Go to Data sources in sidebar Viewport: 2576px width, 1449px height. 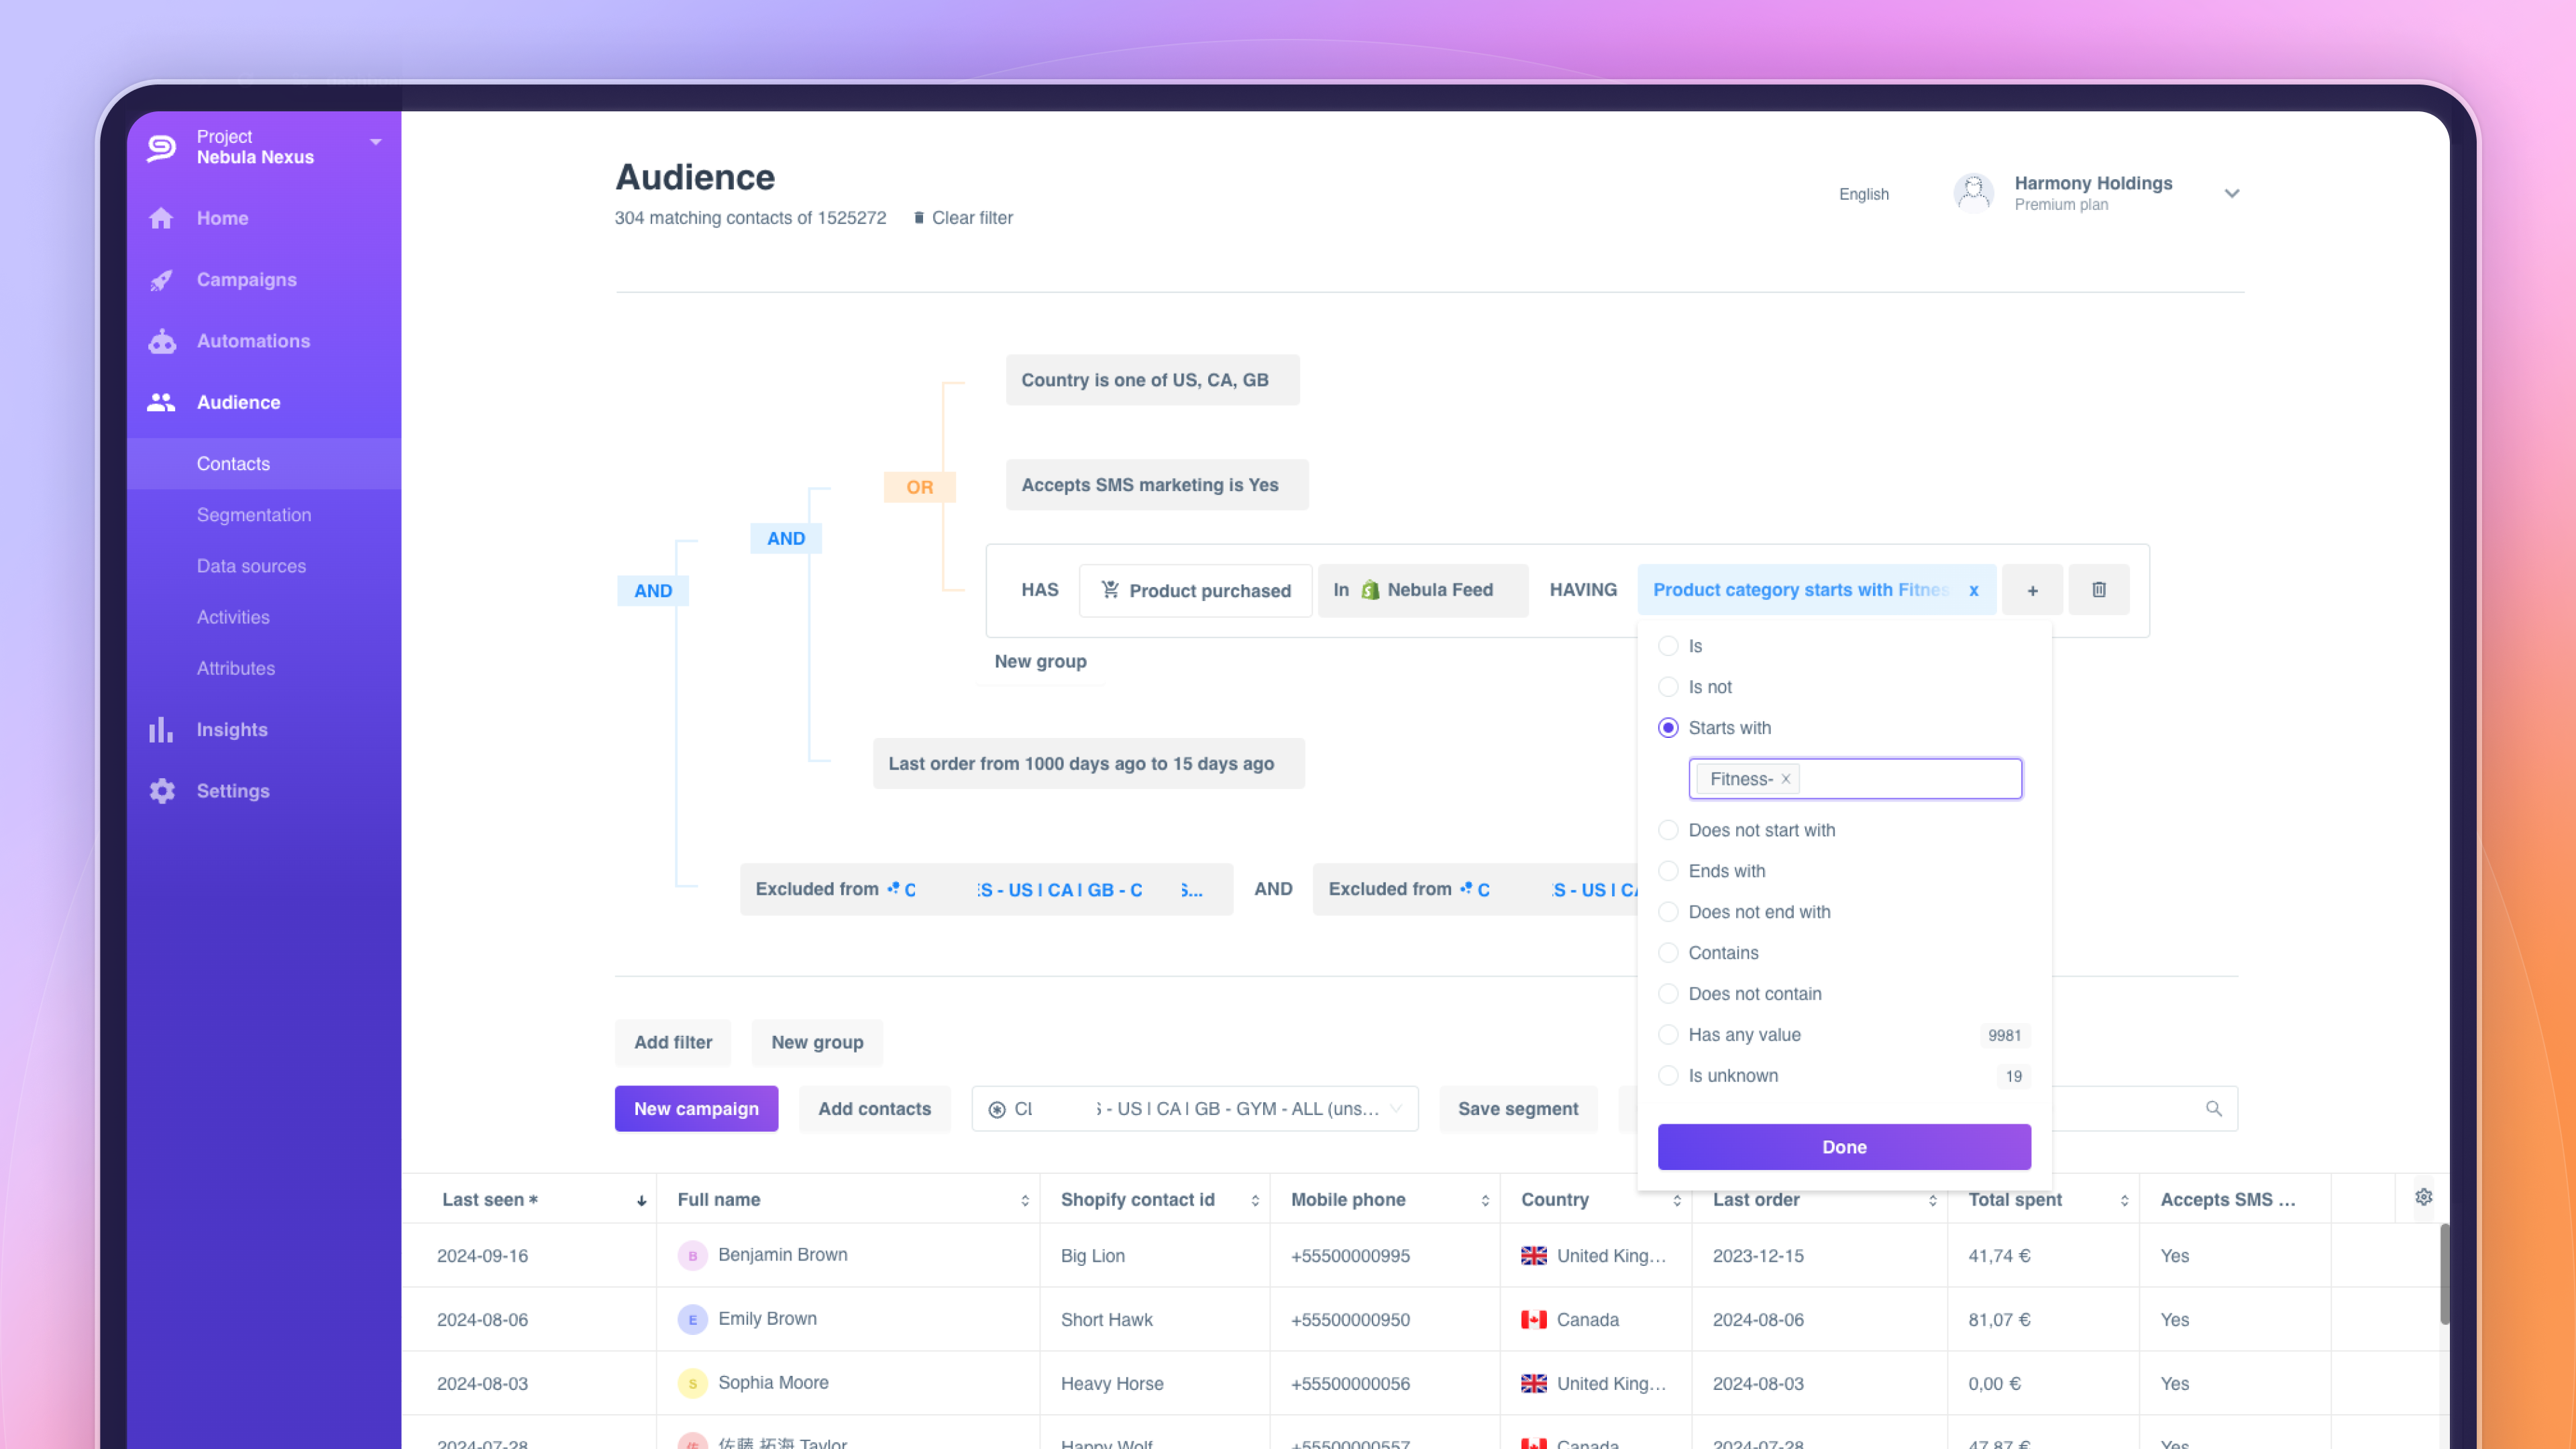coord(251,566)
